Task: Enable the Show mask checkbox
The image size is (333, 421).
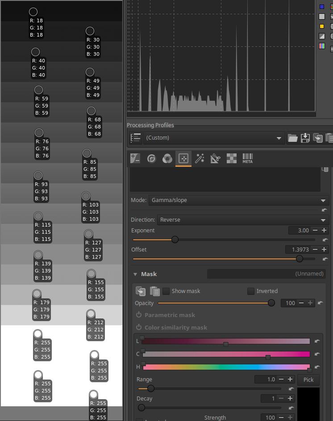Action: point(166,291)
